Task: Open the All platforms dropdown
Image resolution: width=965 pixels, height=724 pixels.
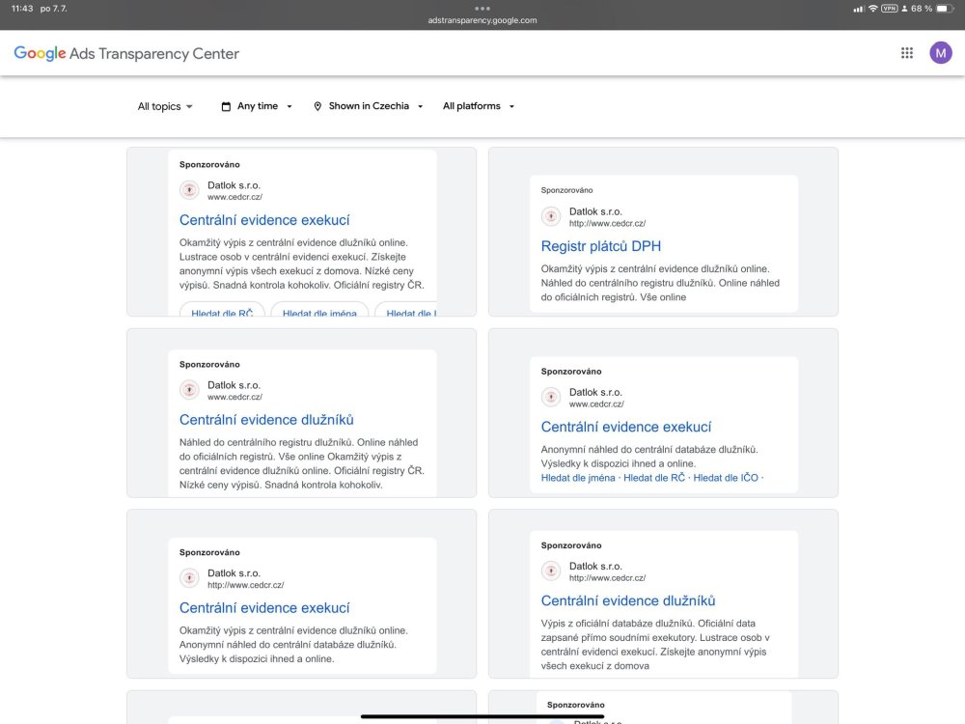Action: [x=479, y=106]
